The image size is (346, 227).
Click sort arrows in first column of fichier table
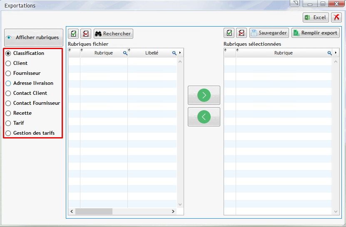[x=70, y=50]
